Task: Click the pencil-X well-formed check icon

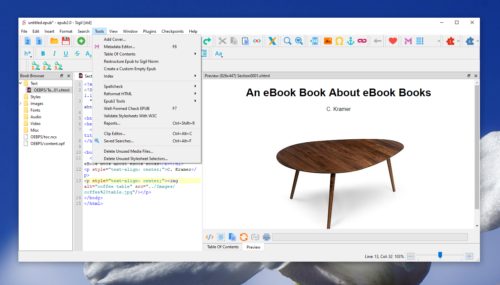Action: (x=272, y=41)
